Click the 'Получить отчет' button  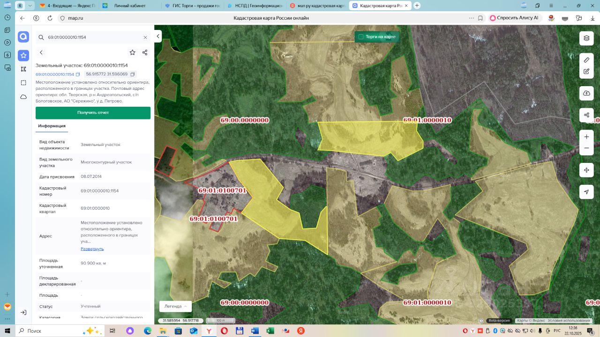[93, 113]
